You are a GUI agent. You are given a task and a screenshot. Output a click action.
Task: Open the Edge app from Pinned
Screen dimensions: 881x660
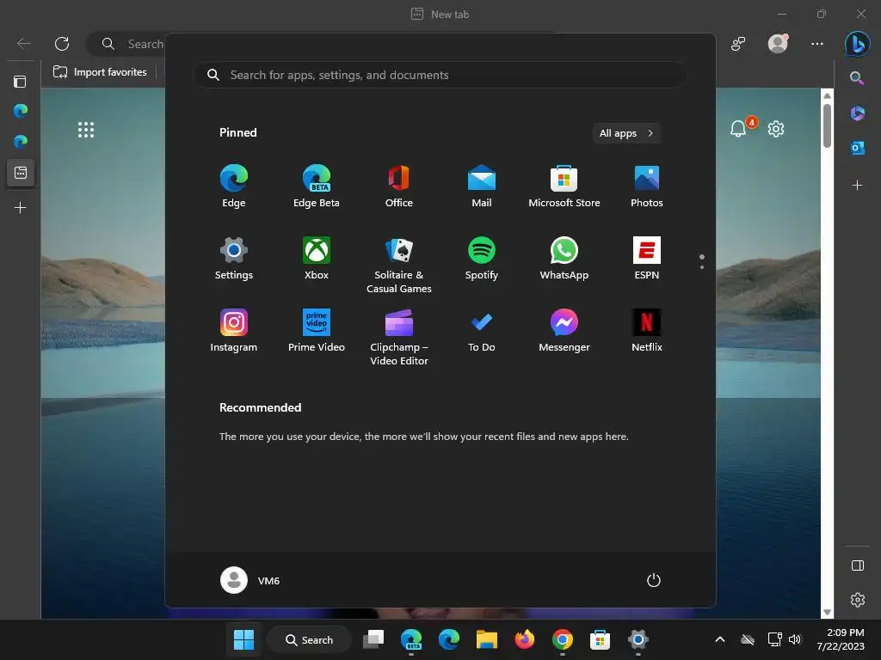click(234, 186)
